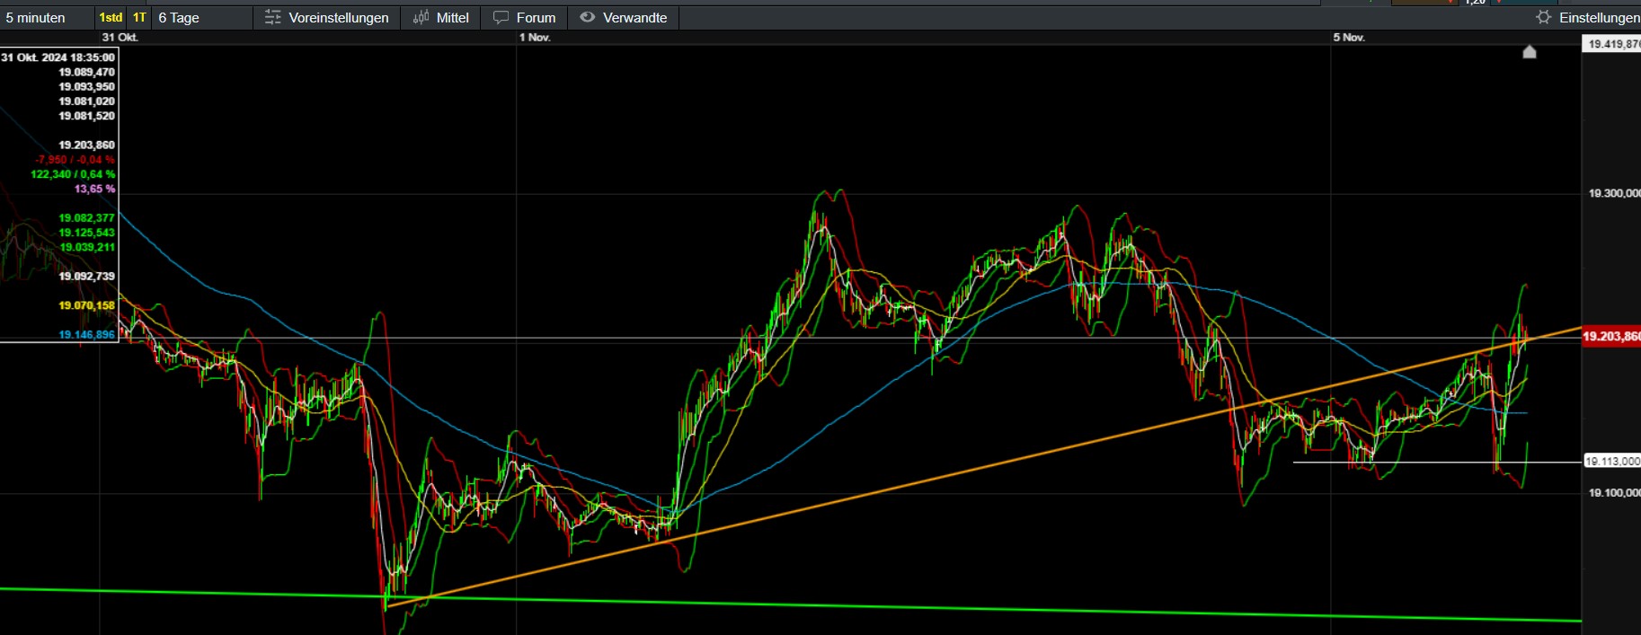Click the 19.081,520 close value in the info box
The image size is (1641, 635).
[87, 116]
